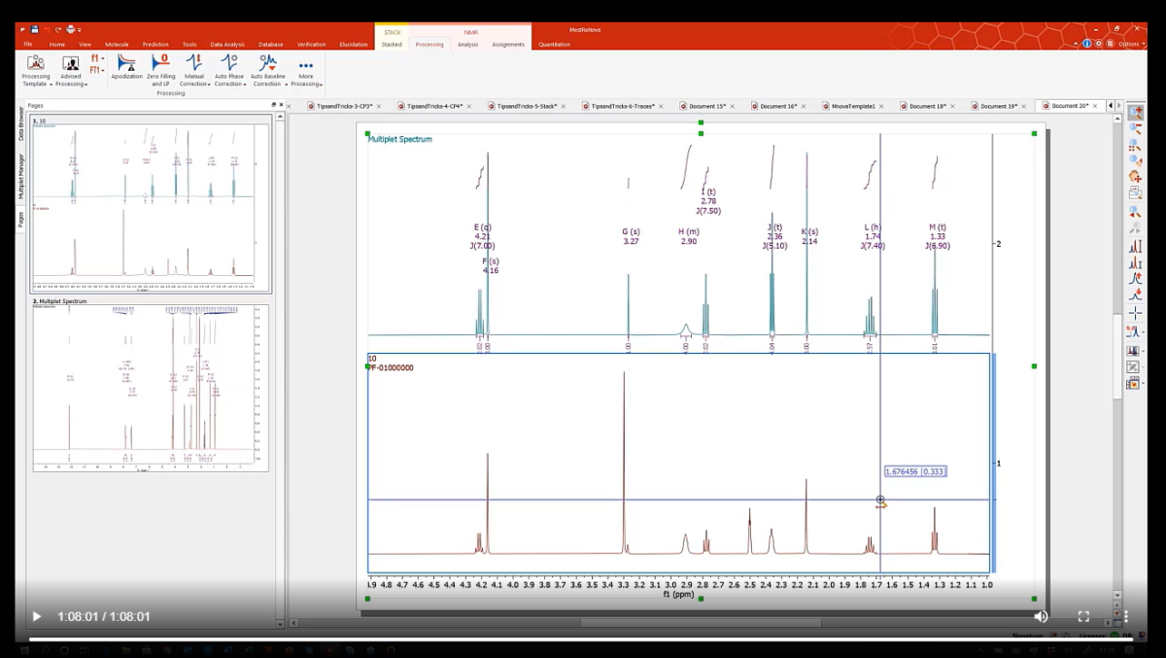Click the crosshair cursor tool
Screen dimensions: 1166x658
tap(1135, 313)
